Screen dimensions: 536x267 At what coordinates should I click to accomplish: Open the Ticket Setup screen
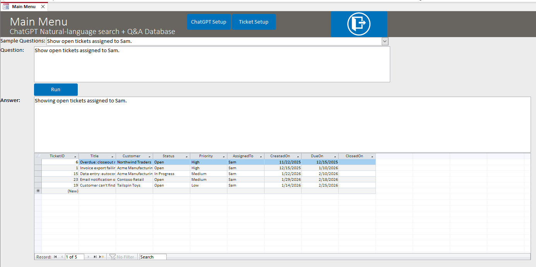pyautogui.click(x=253, y=22)
